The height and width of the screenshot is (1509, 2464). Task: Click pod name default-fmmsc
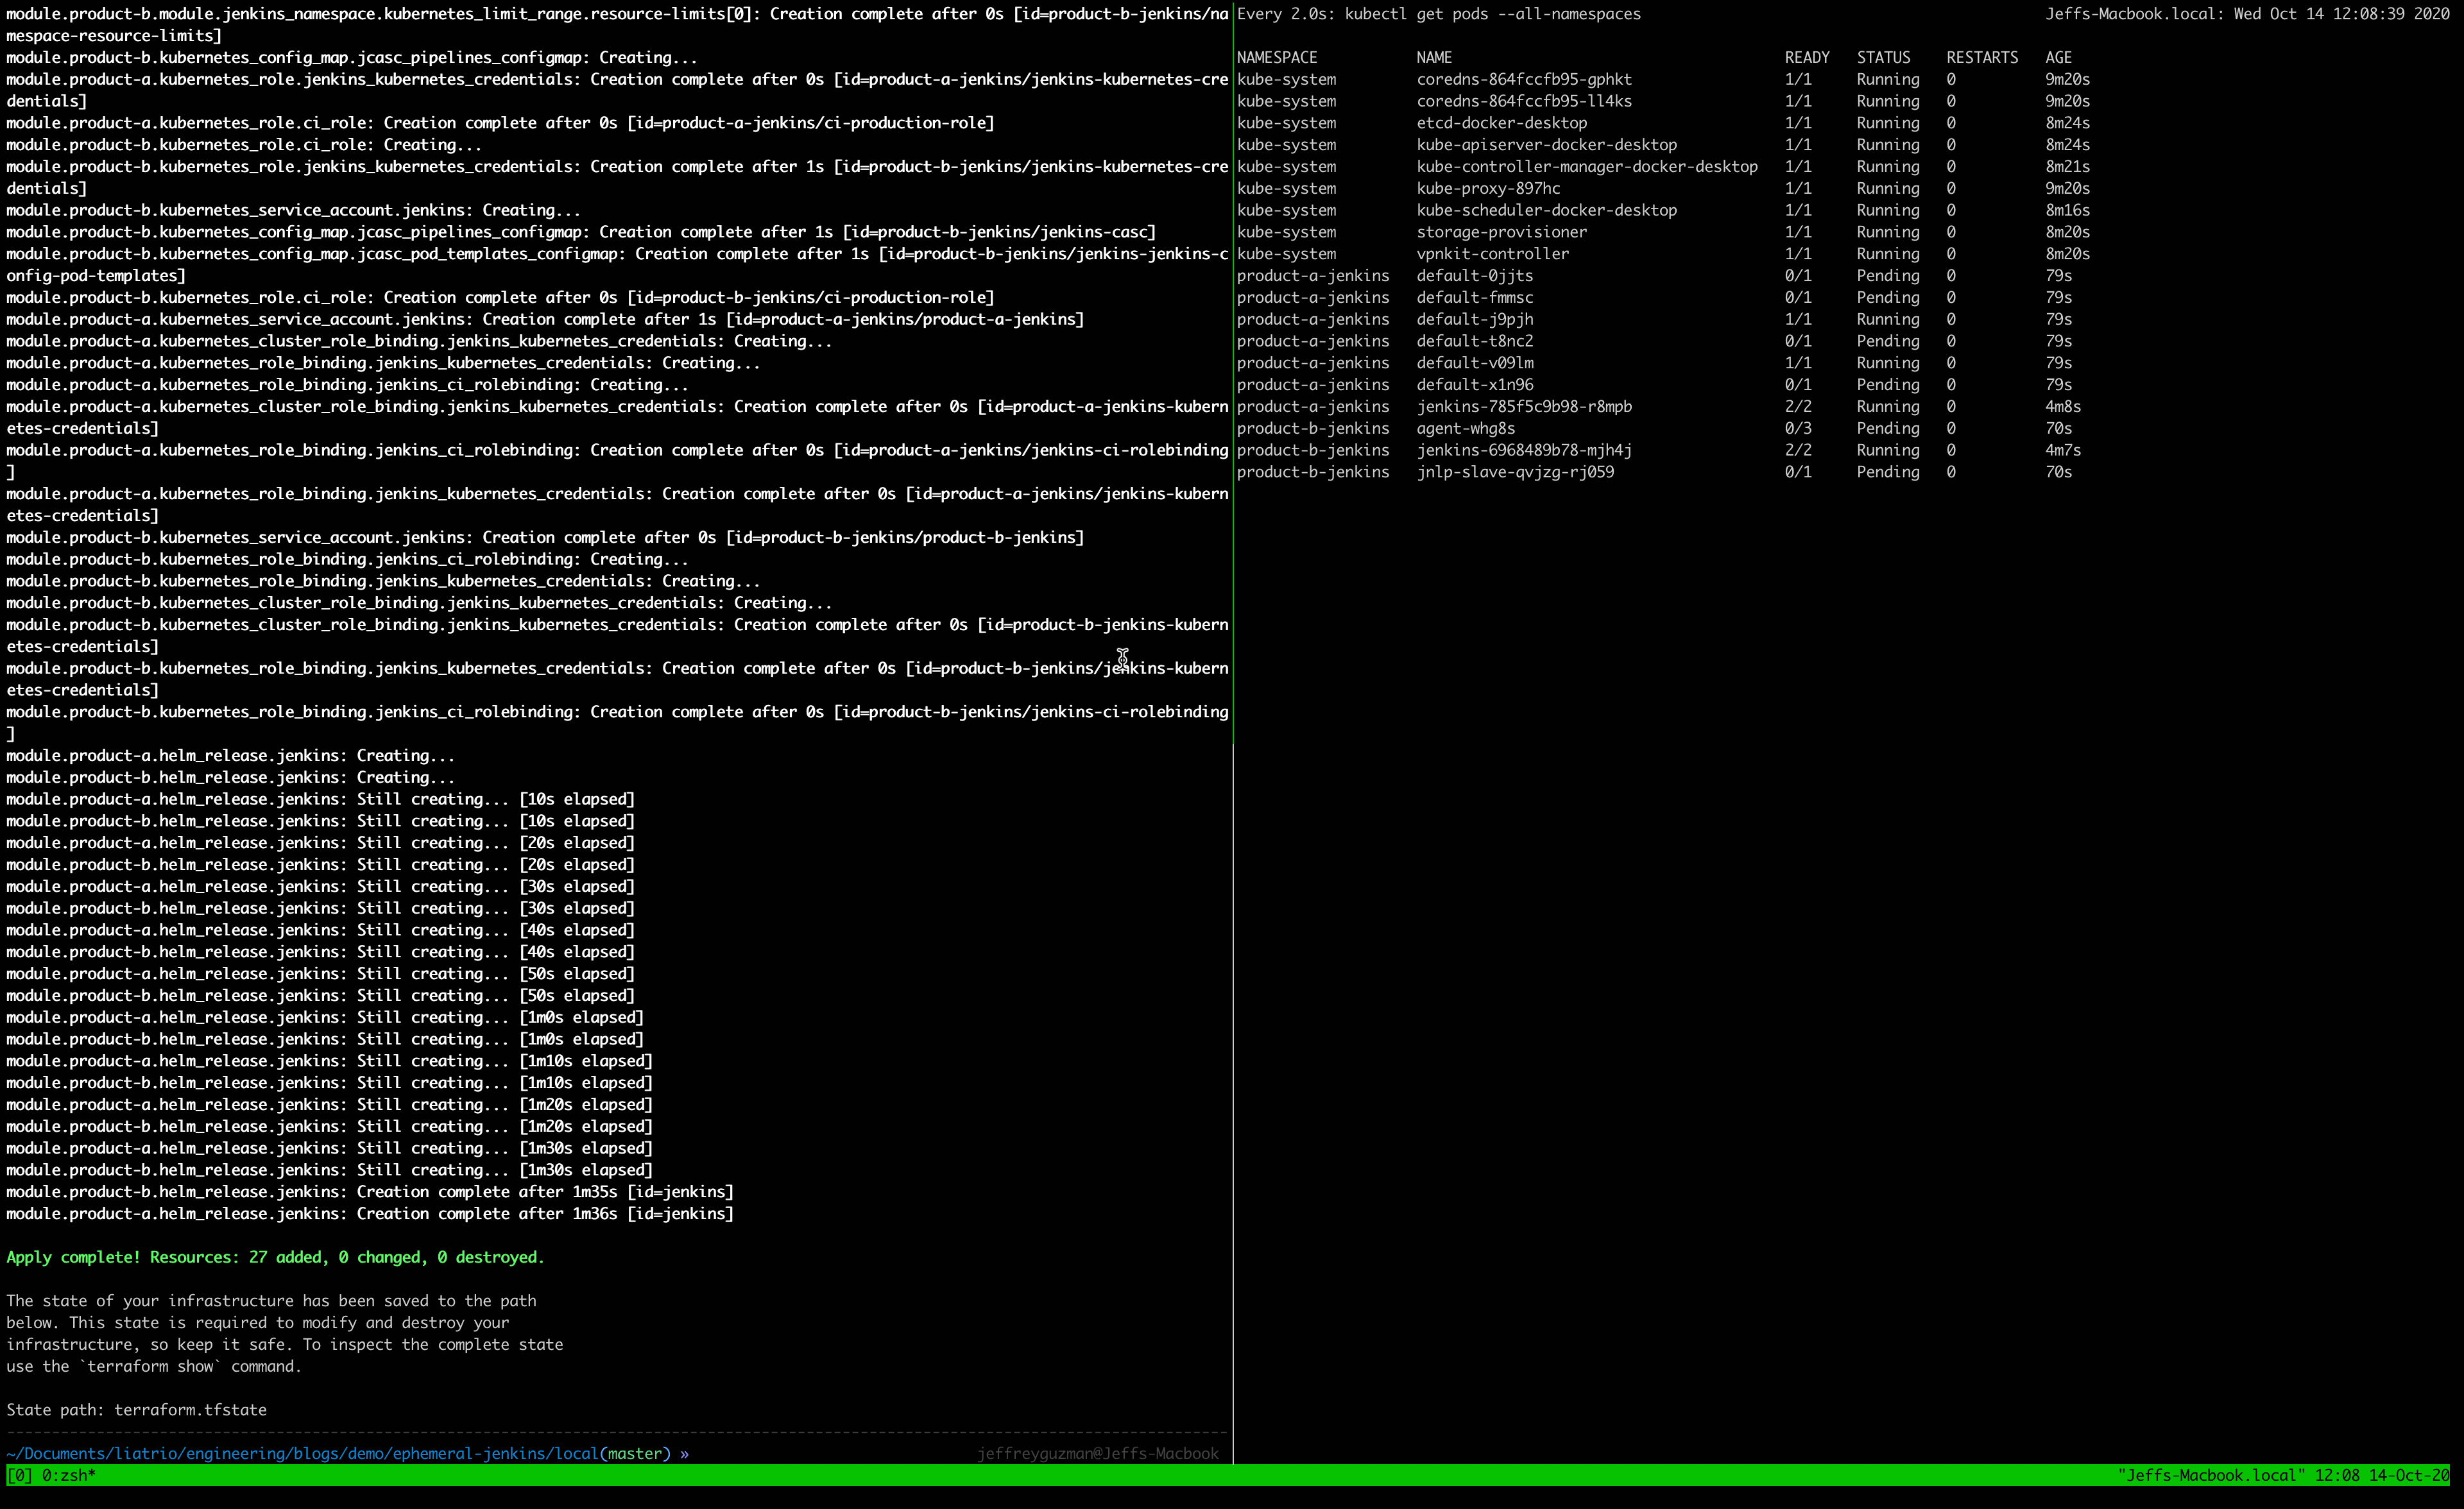1474,298
